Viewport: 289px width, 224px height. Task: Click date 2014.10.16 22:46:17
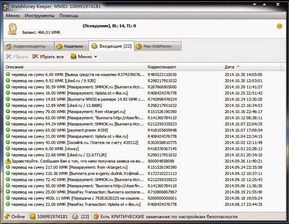pyautogui.click(x=243, y=112)
